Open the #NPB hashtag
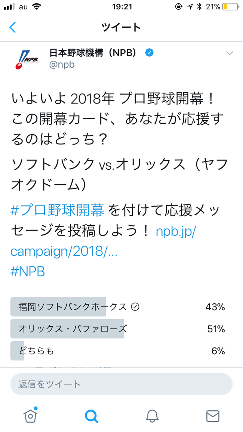This screenshot has height=432, width=243. point(28,272)
